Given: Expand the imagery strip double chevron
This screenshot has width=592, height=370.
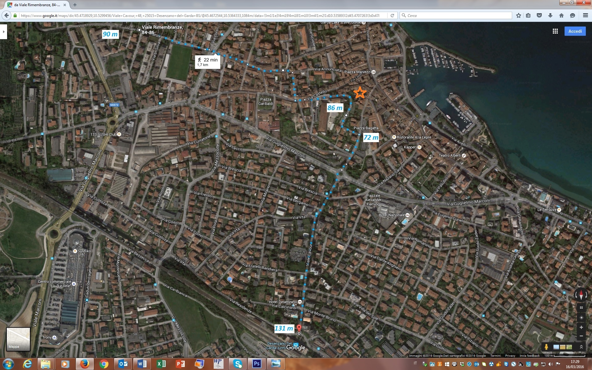Looking at the screenshot, I should point(581,347).
